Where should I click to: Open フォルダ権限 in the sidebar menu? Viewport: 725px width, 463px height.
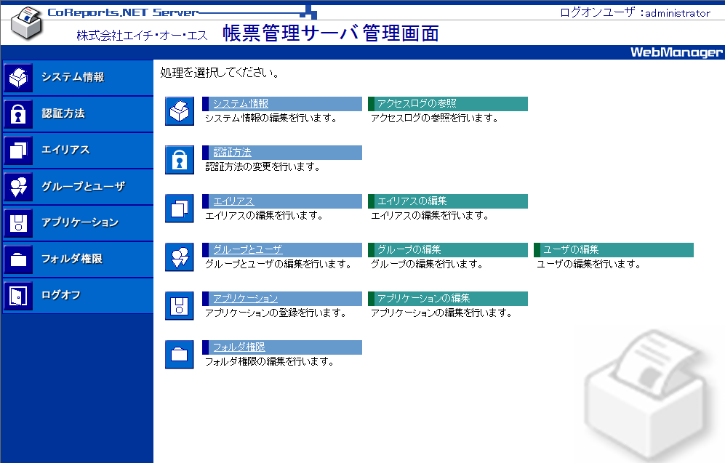coord(72,259)
